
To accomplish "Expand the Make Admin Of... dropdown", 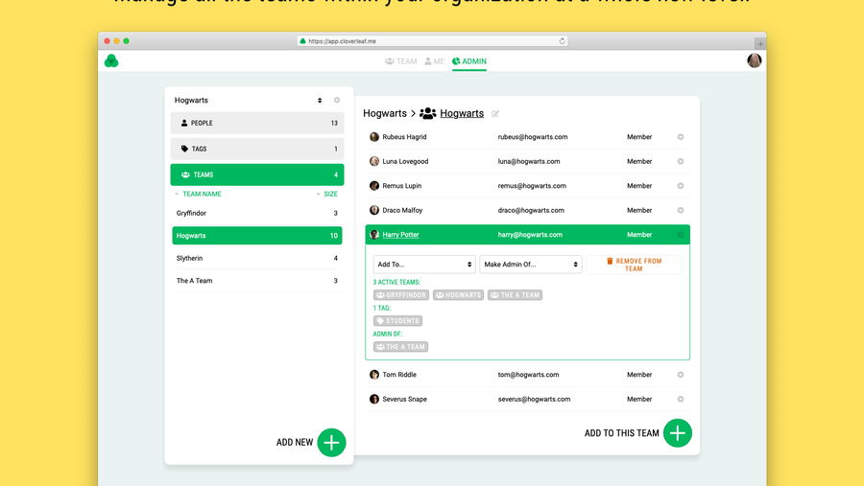I will [x=531, y=265].
